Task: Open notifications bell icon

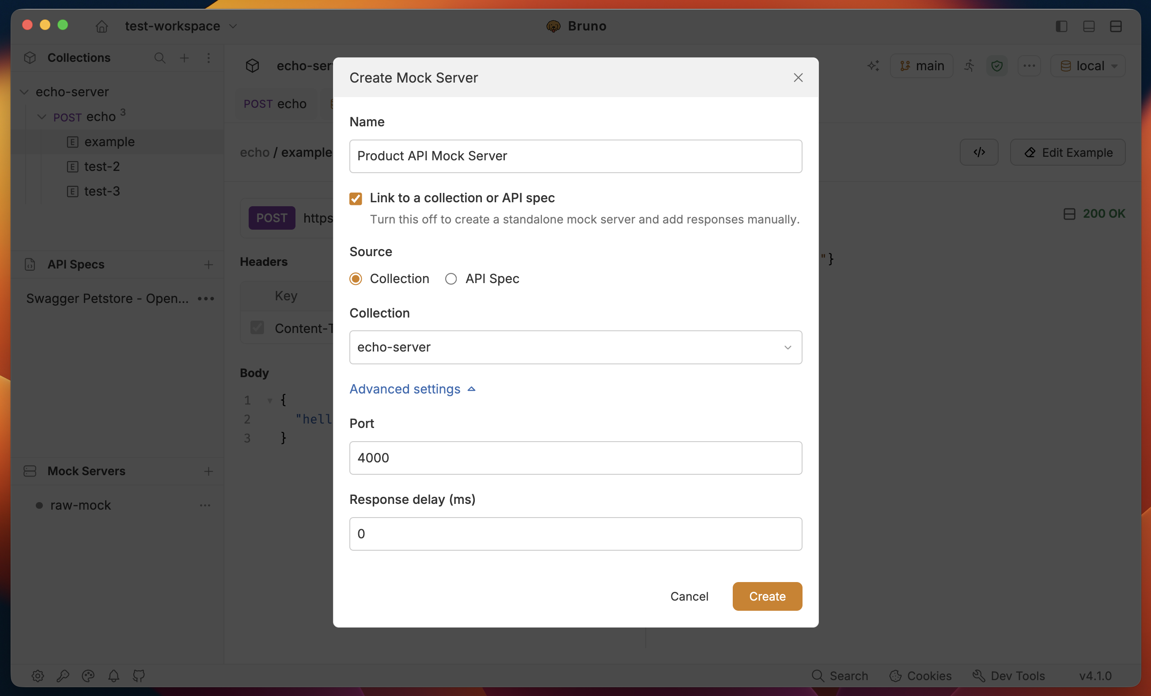Action: pos(114,676)
